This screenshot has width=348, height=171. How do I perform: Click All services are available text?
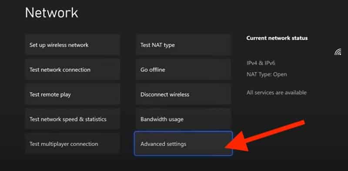[277, 92]
